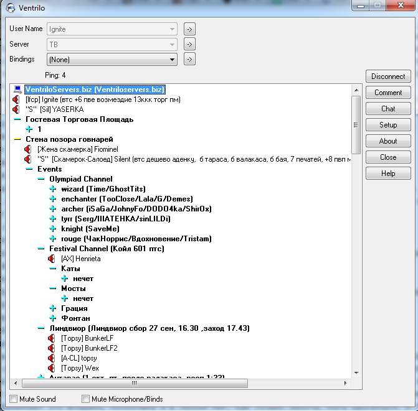Screen dimensions: 418x411
Task: Click speaker icon next to Fiominel
Action: click(28, 149)
